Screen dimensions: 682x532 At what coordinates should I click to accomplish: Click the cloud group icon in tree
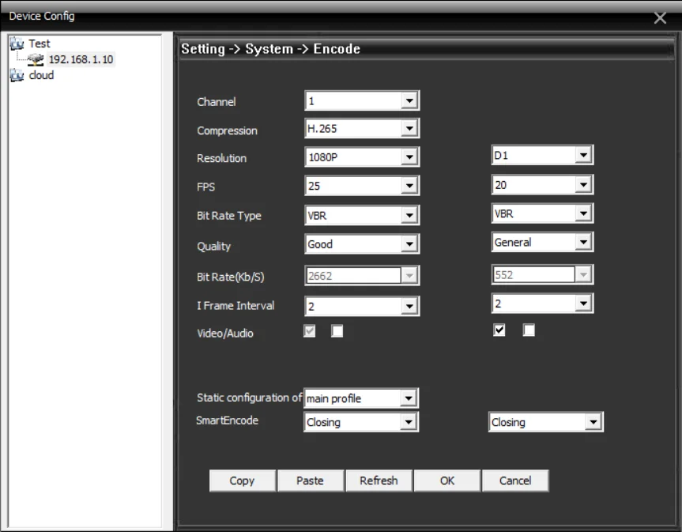click(x=16, y=76)
